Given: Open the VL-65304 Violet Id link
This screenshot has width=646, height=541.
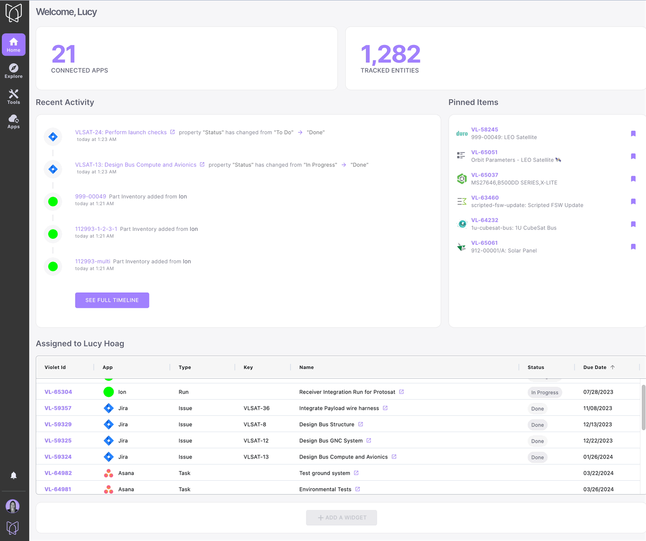Looking at the screenshot, I should pos(58,392).
